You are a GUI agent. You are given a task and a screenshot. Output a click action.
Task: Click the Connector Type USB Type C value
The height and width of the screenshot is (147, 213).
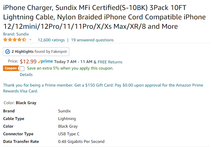click(69, 134)
